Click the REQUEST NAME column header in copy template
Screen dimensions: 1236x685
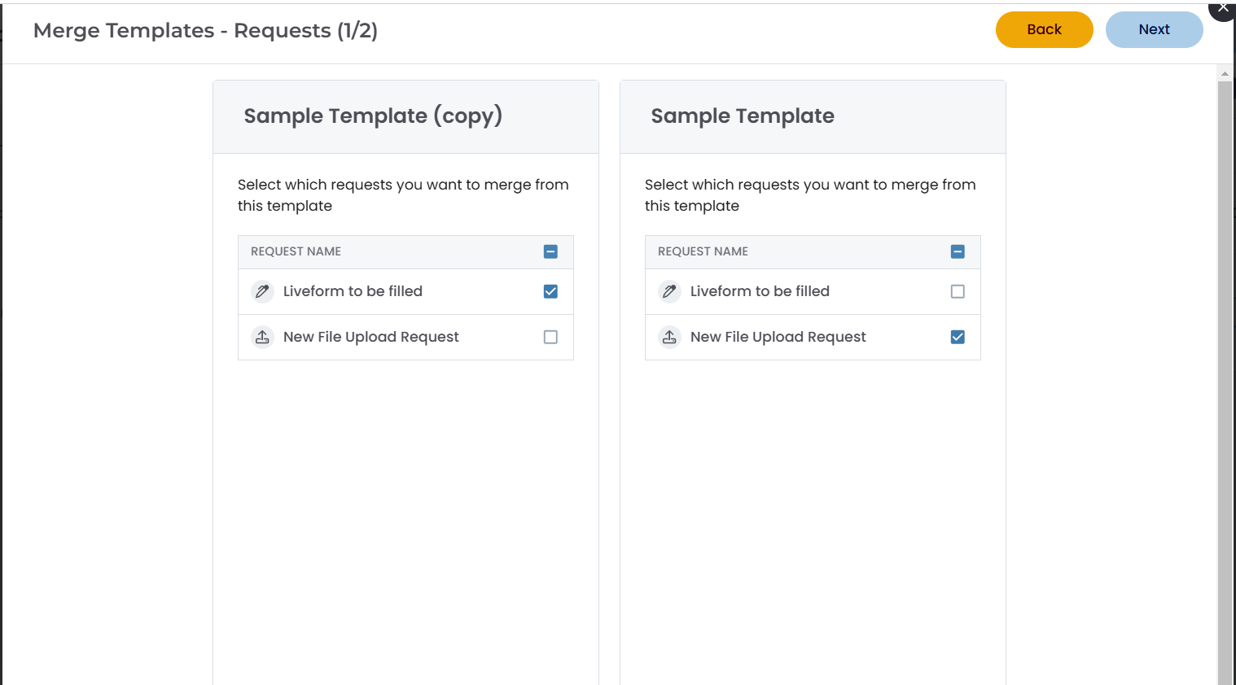click(296, 251)
